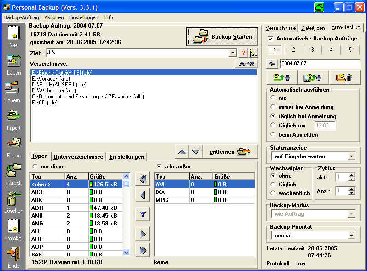367x271 pixels.
Task: Open the Info menu
Action: point(108,17)
